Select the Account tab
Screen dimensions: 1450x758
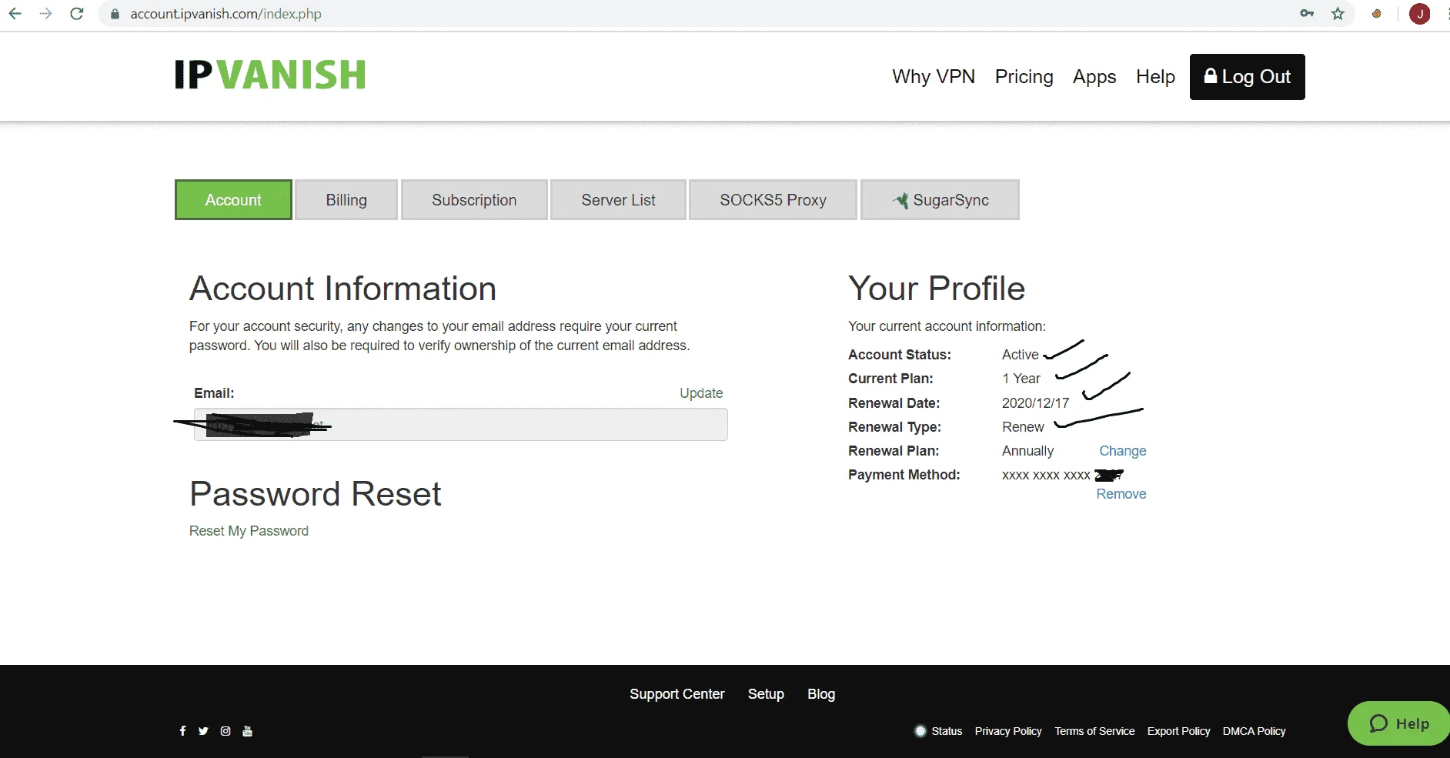[x=233, y=200]
